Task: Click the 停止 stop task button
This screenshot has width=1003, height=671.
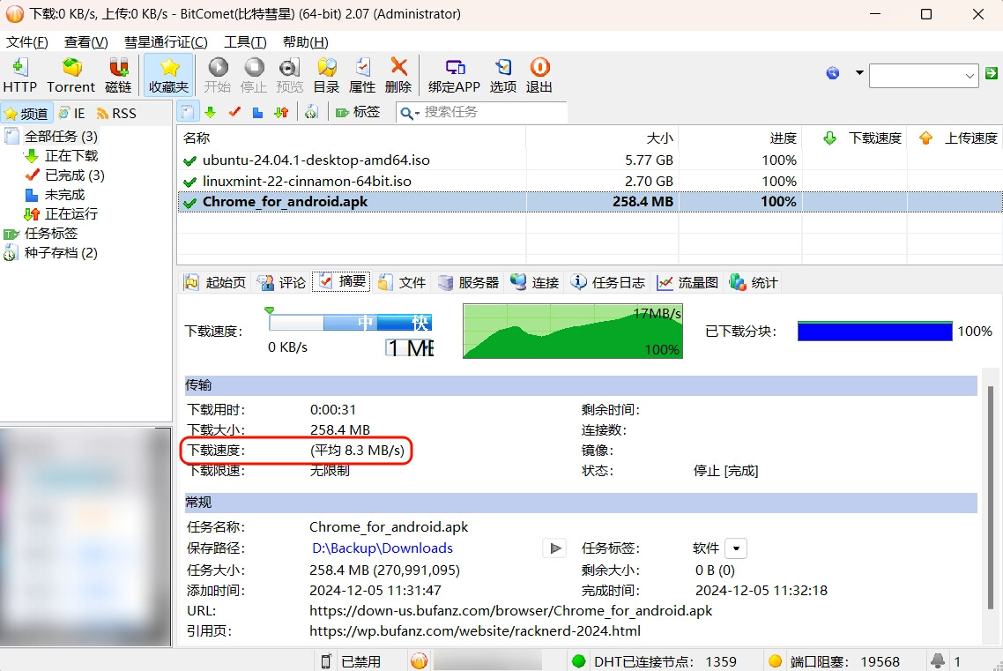Action: (x=253, y=76)
